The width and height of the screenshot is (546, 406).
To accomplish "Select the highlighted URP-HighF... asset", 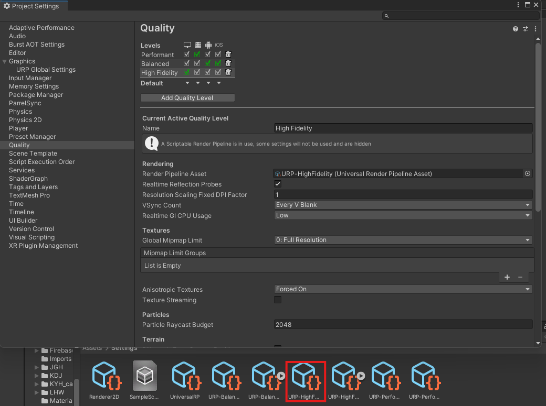I will click(x=306, y=381).
